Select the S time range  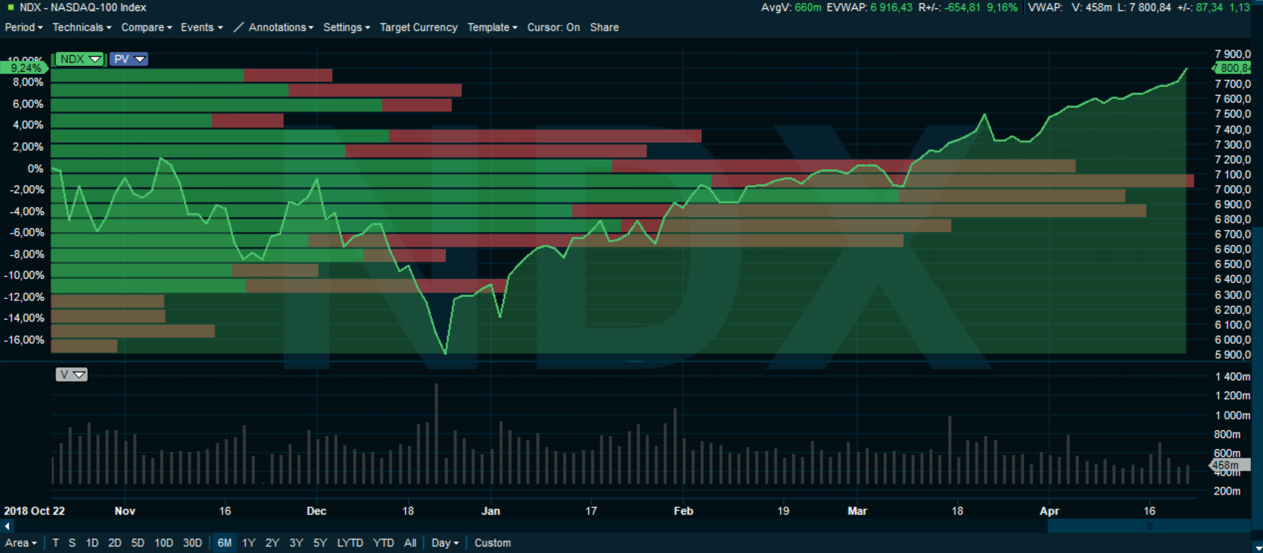pyautogui.click(x=72, y=543)
